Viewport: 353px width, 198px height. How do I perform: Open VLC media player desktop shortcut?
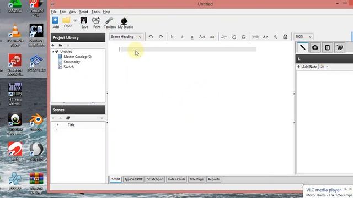point(15,35)
